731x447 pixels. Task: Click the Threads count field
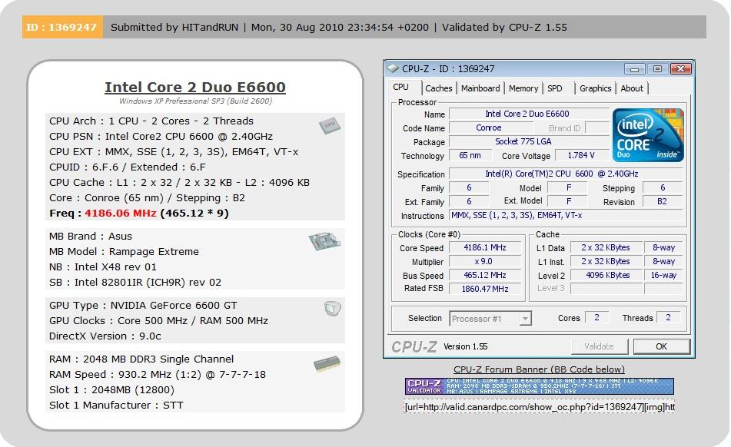pyautogui.click(x=668, y=317)
